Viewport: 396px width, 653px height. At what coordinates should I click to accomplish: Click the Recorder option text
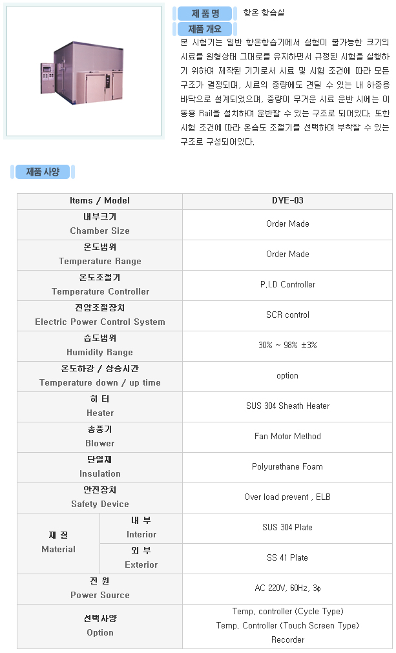[287, 640]
